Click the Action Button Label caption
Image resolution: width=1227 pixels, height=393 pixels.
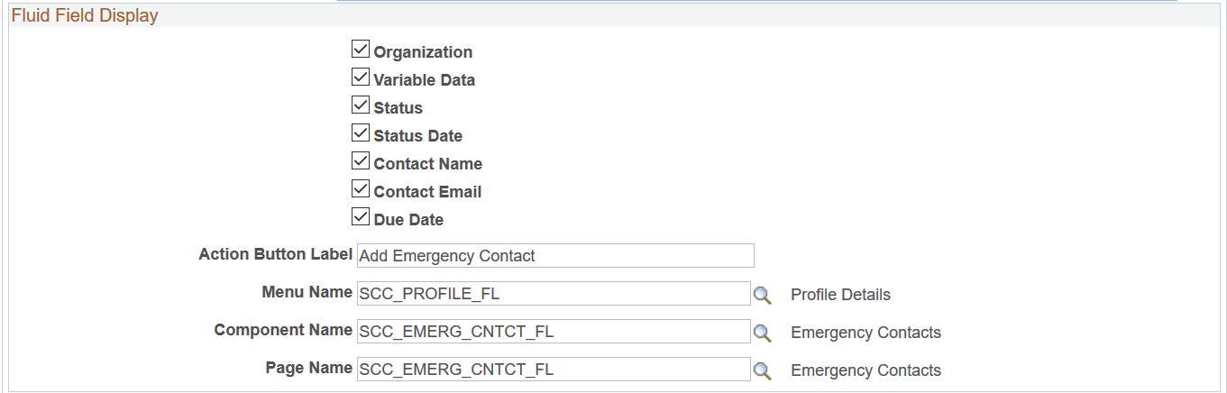click(x=275, y=254)
